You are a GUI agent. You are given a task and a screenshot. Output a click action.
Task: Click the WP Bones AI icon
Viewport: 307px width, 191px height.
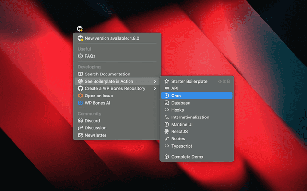pos(81,103)
